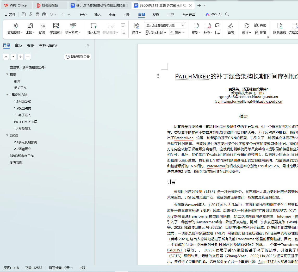The height and width of the screenshot is (272, 298).
Task: Convert text with 转简 to simplified
Action: (x=260, y=33)
